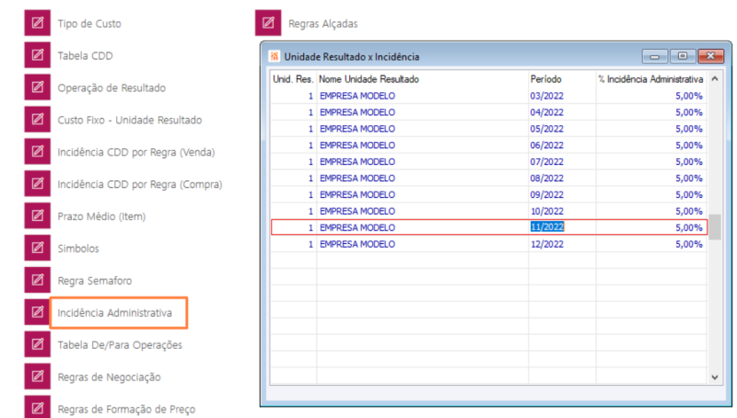Click the 5,00% value in the 10/2022 row
The image size is (737, 418).
[689, 212]
